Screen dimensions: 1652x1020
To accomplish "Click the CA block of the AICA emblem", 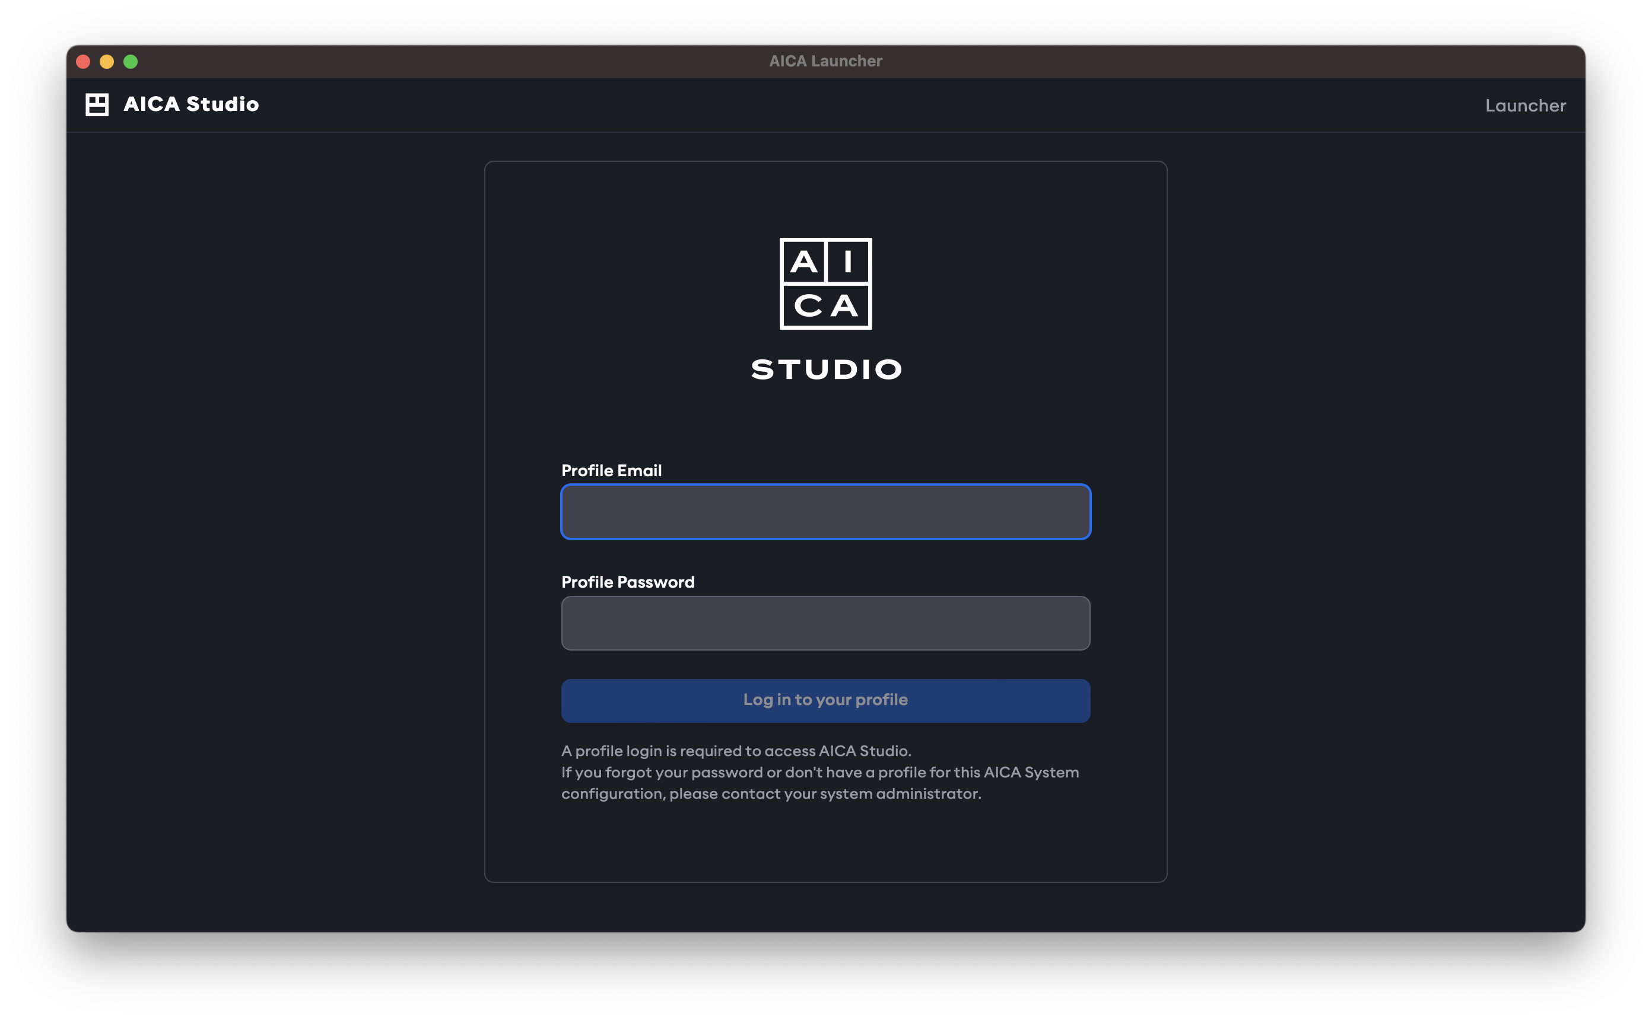I will tap(825, 307).
